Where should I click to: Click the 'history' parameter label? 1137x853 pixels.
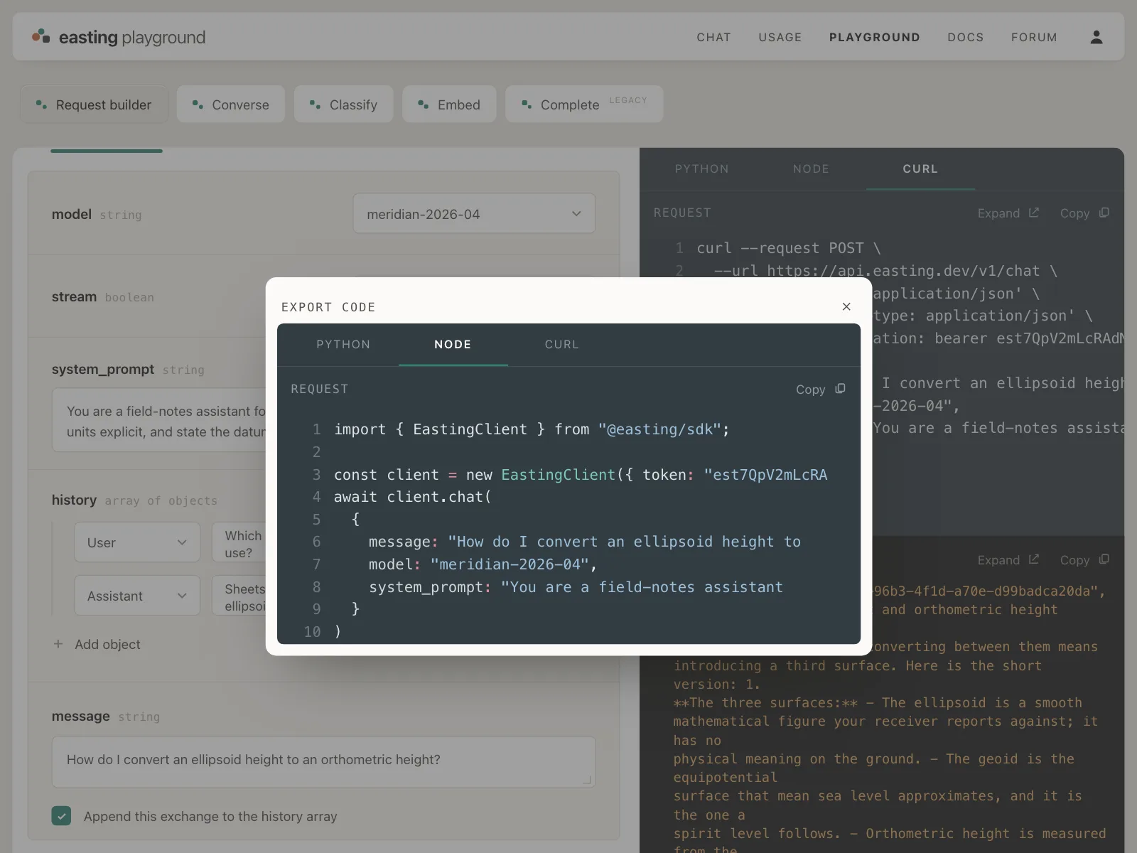(74, 500)
